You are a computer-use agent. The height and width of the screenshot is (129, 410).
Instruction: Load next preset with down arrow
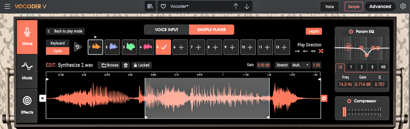247,6
